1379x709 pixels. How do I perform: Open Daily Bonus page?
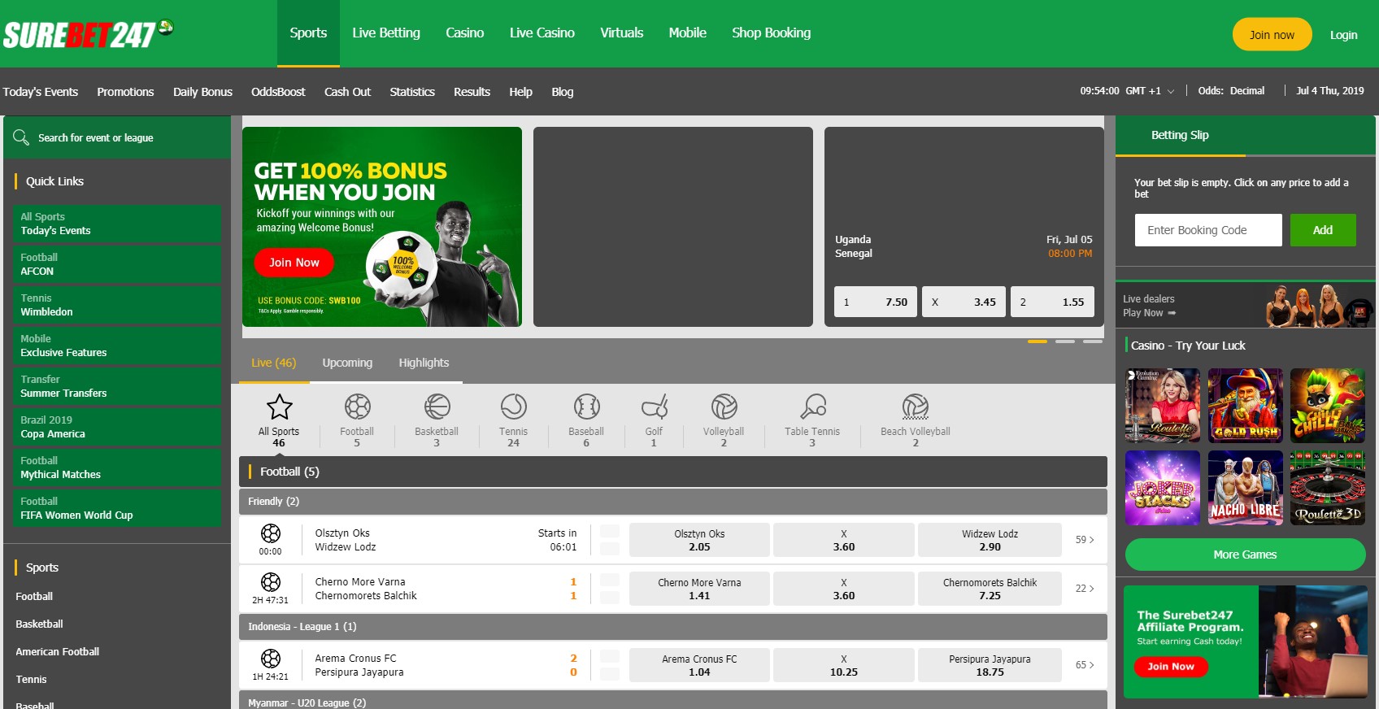[x=202, y=92]
